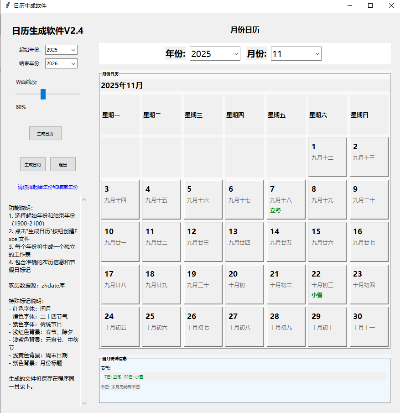Viewport: 400px width, 413px height.
Task: Click day 20 labeled 十月初一
Action: pos(244,284)
